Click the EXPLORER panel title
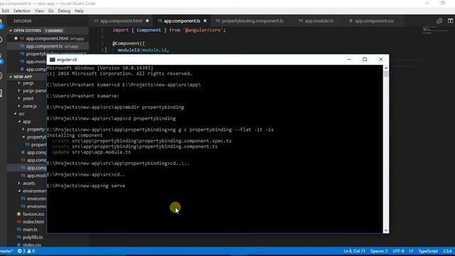 [23, 21]
